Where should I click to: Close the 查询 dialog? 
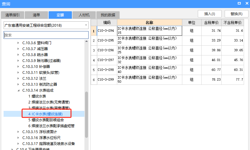(247, 3)
